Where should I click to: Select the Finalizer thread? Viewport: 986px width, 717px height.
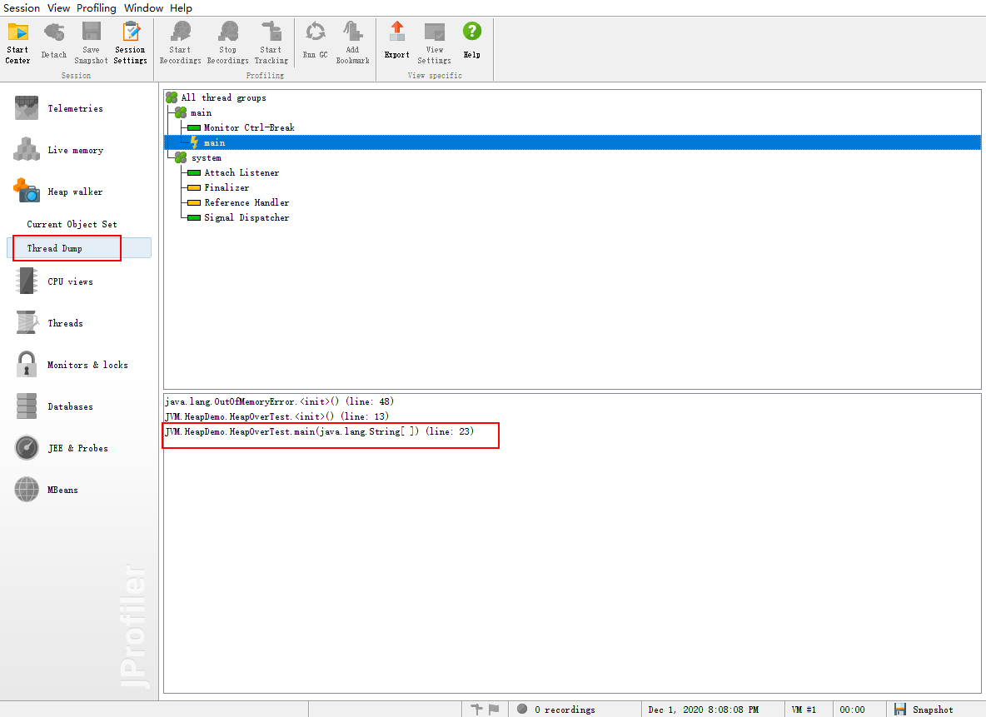click(227, 188)
